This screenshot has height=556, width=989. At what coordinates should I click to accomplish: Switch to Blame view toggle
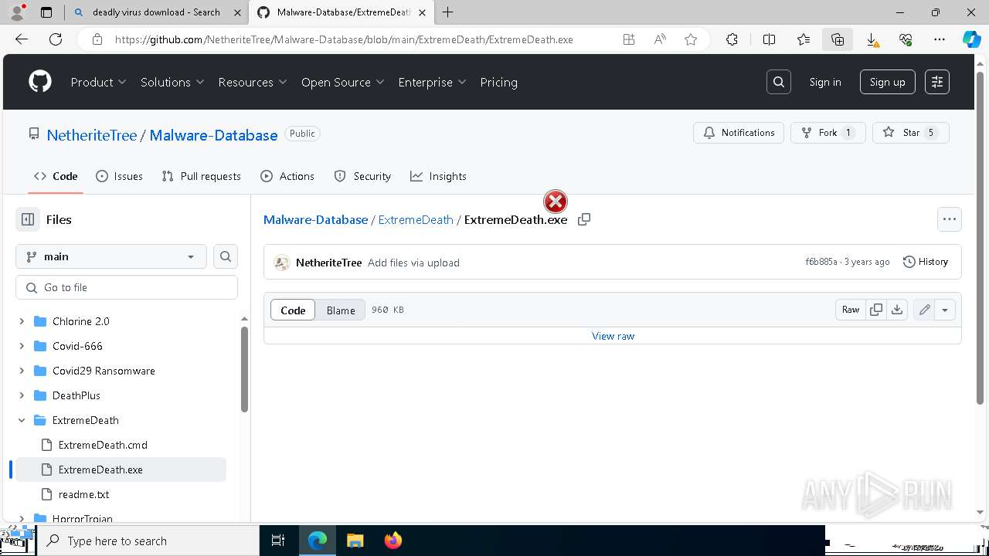[341, 310]
